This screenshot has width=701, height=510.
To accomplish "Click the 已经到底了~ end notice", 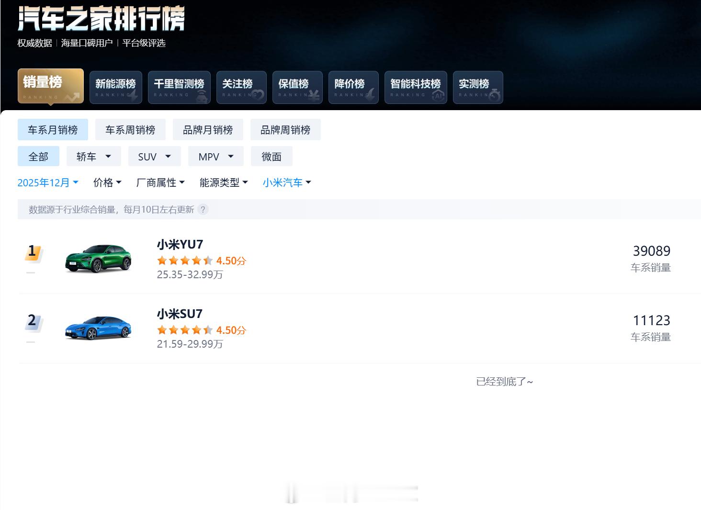I will (x=504, y=382).
